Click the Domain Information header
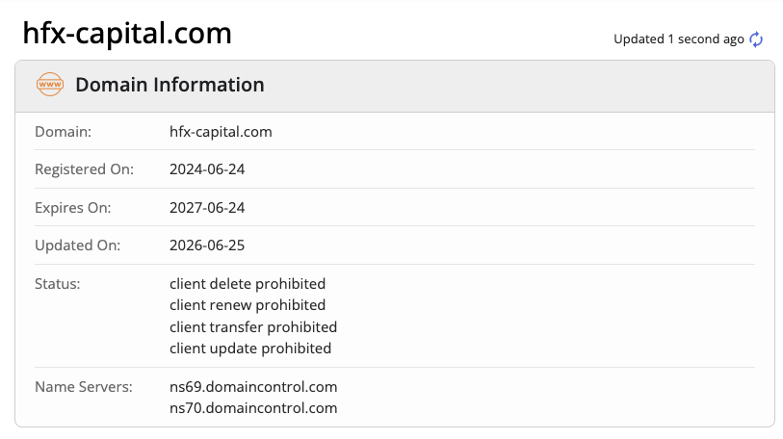The height and width of the screenshot is (439, 783). pyautogui.click(x=170, y=85)
